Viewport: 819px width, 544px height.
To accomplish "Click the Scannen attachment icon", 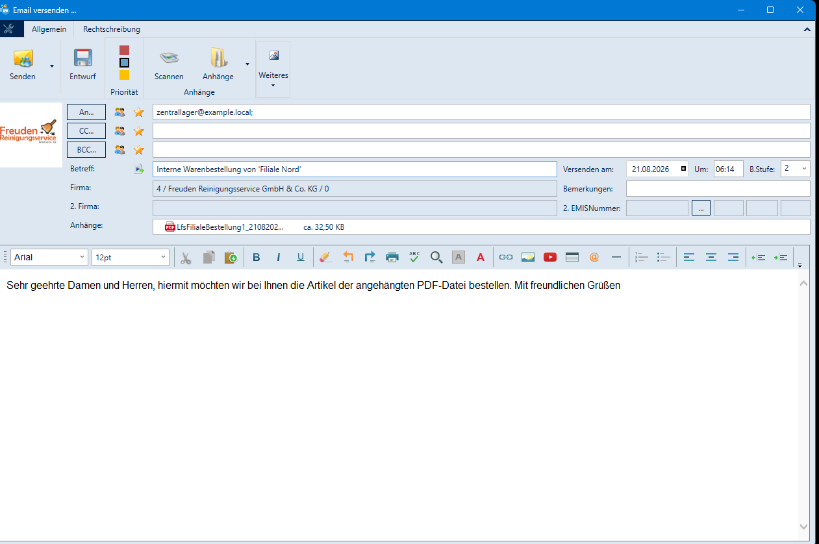I will point(169,58).
